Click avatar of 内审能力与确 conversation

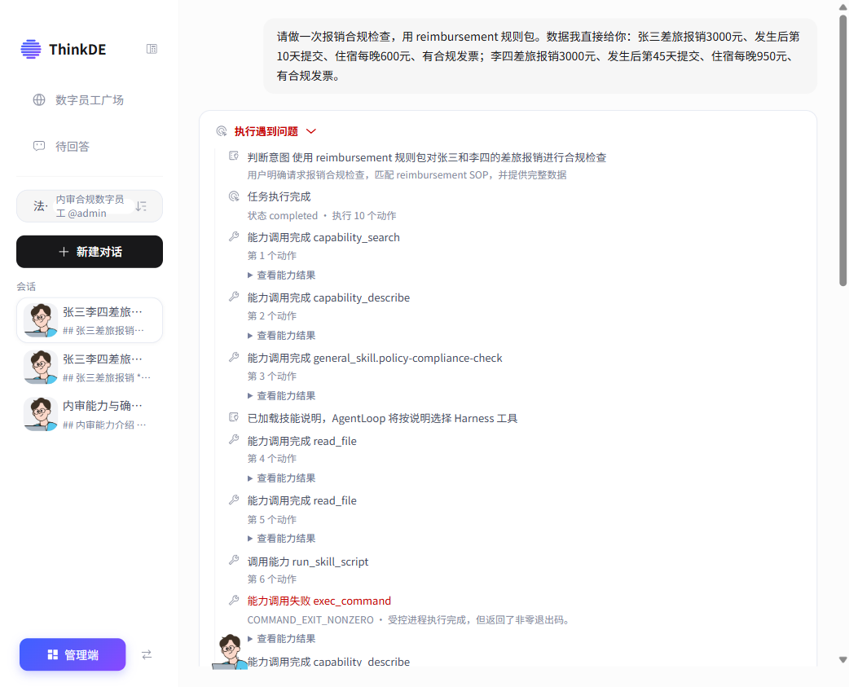[x=41, y=414]
